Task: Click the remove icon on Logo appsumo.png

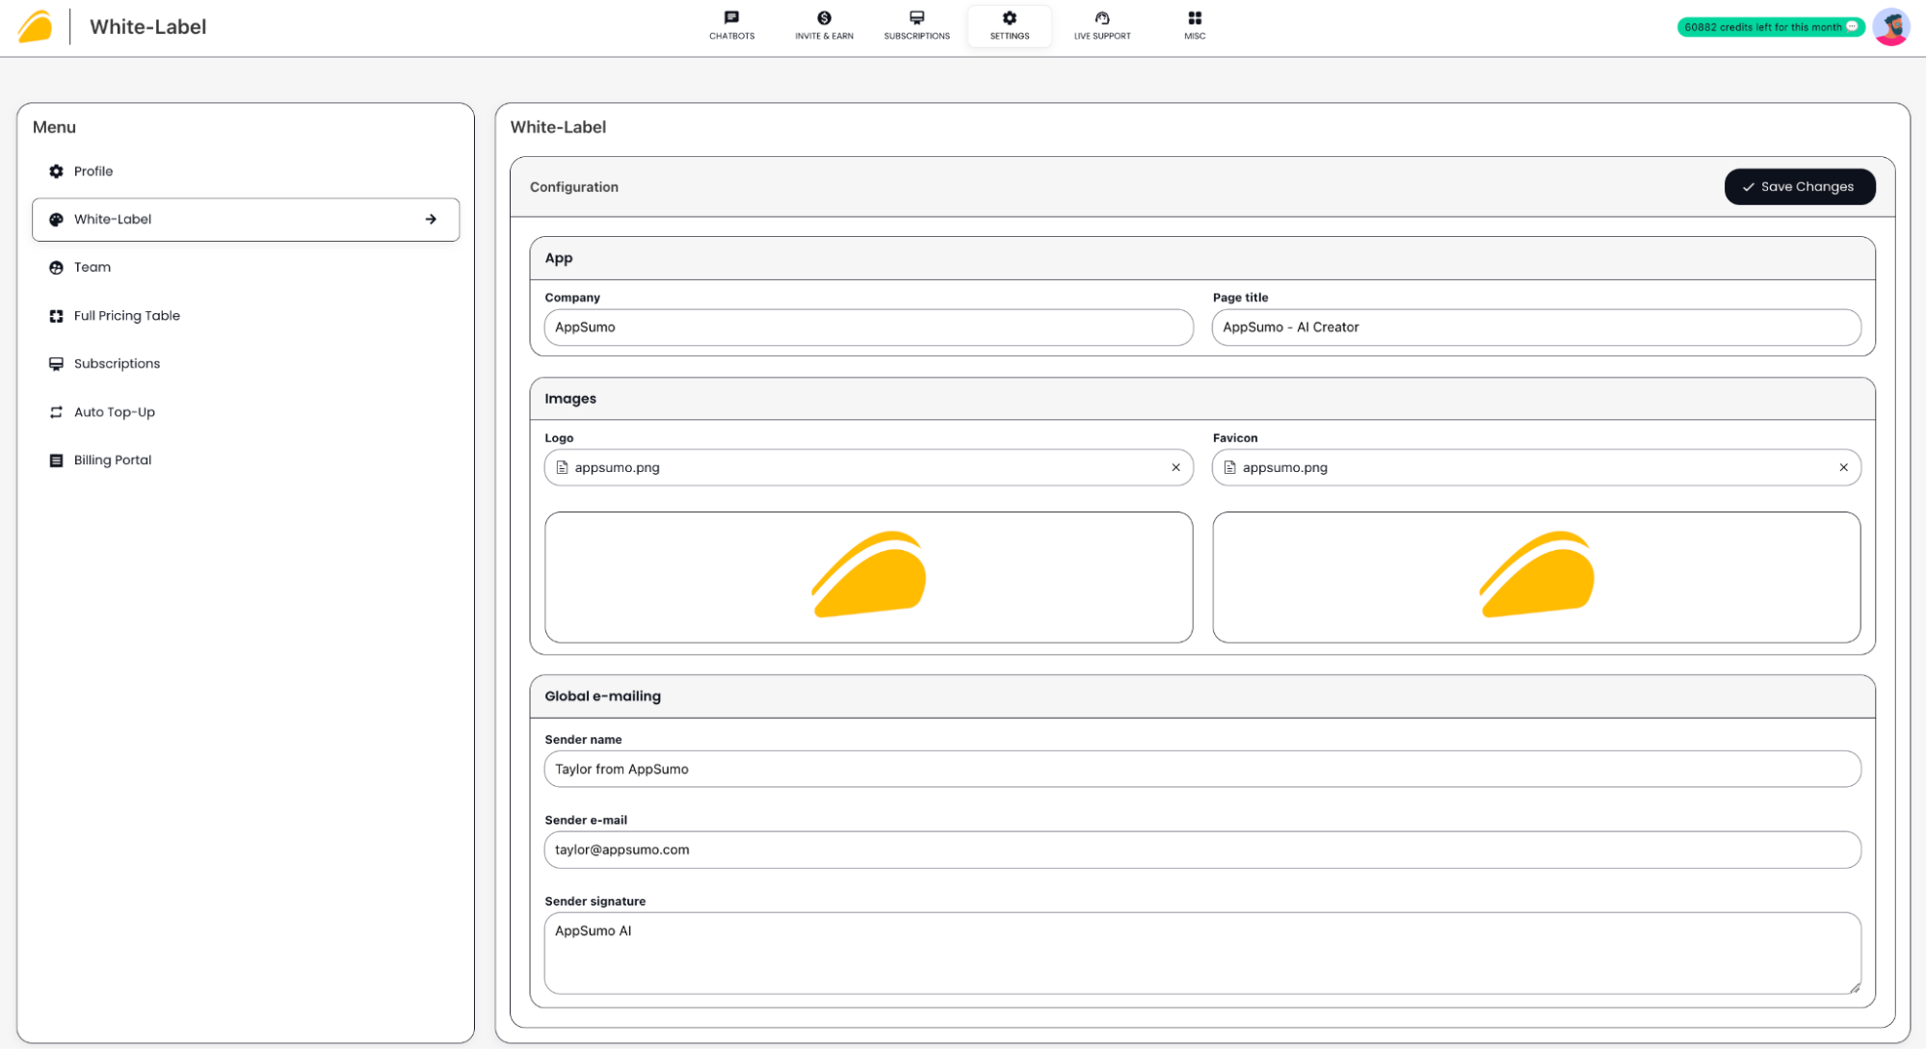Action: (x=1176, y=465)
